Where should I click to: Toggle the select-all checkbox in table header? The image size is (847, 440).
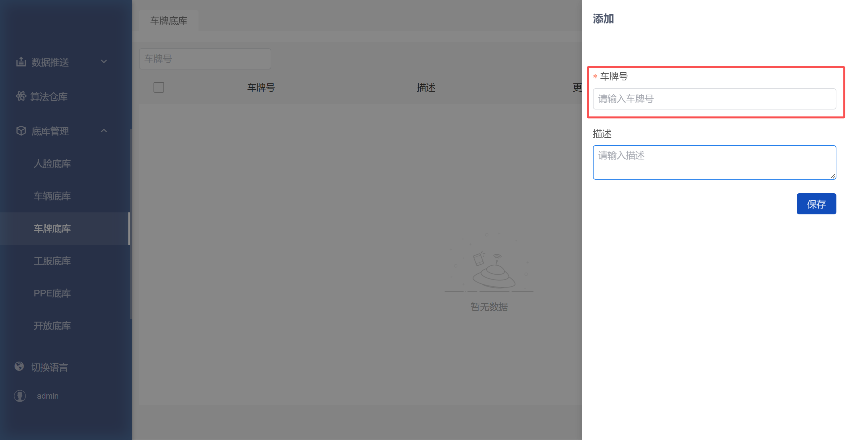[x=159, y=87]
